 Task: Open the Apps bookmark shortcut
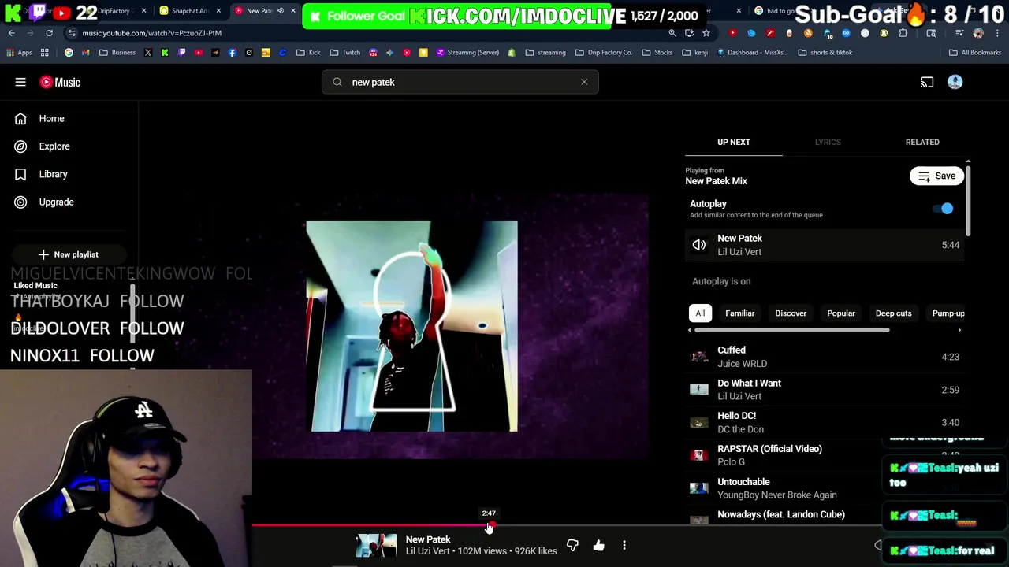coord(19,53)
